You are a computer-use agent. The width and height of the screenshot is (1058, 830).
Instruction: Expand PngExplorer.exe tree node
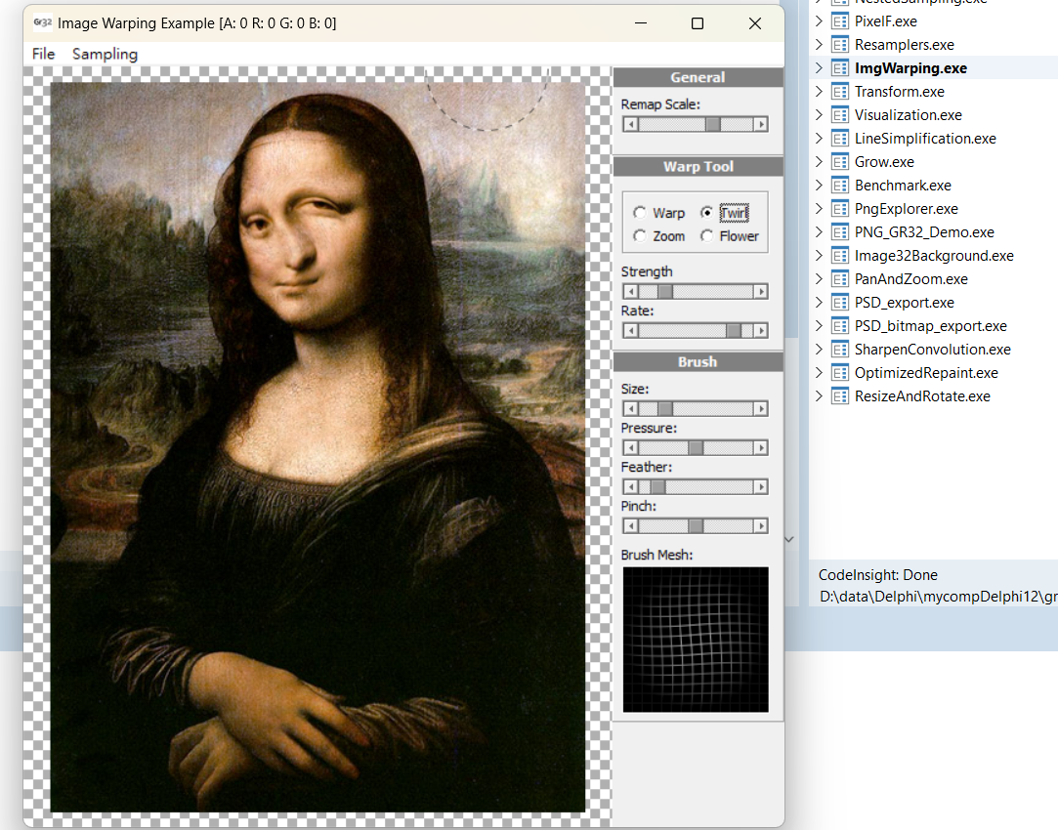tap(819, 208)
